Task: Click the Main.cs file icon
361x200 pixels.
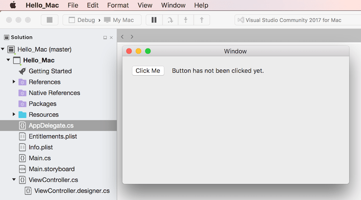Action: pyautogui.click(x=22, y=158)
